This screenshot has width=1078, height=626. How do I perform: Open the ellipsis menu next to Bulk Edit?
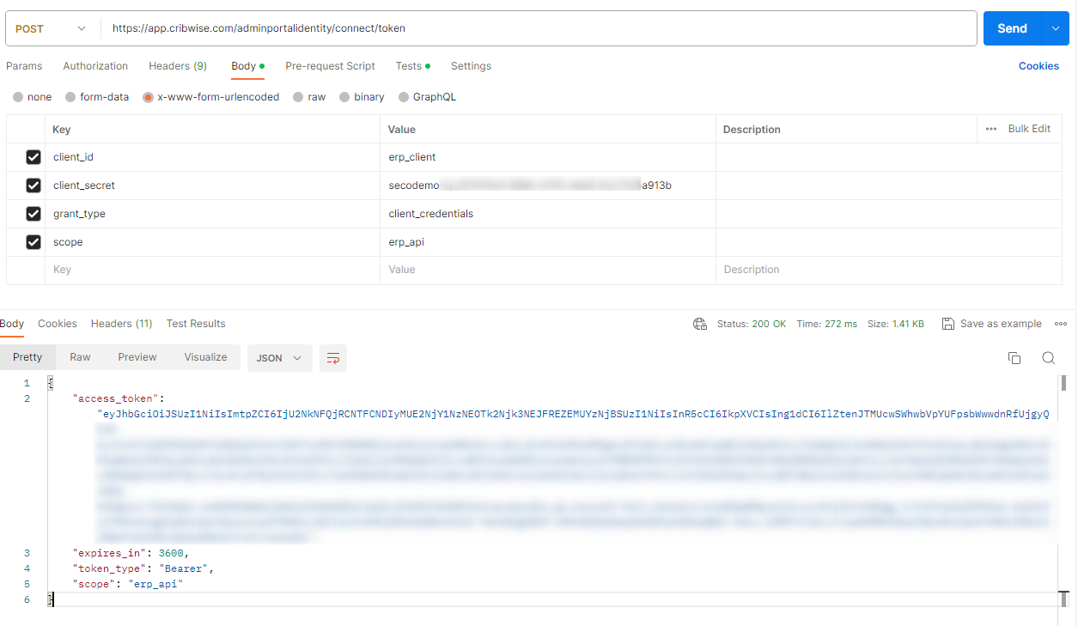click(x=990, y=128)
